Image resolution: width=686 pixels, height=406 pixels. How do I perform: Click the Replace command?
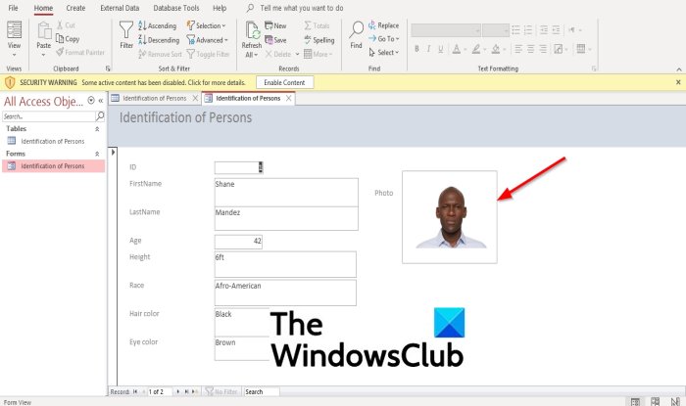(x=384, y=25)
